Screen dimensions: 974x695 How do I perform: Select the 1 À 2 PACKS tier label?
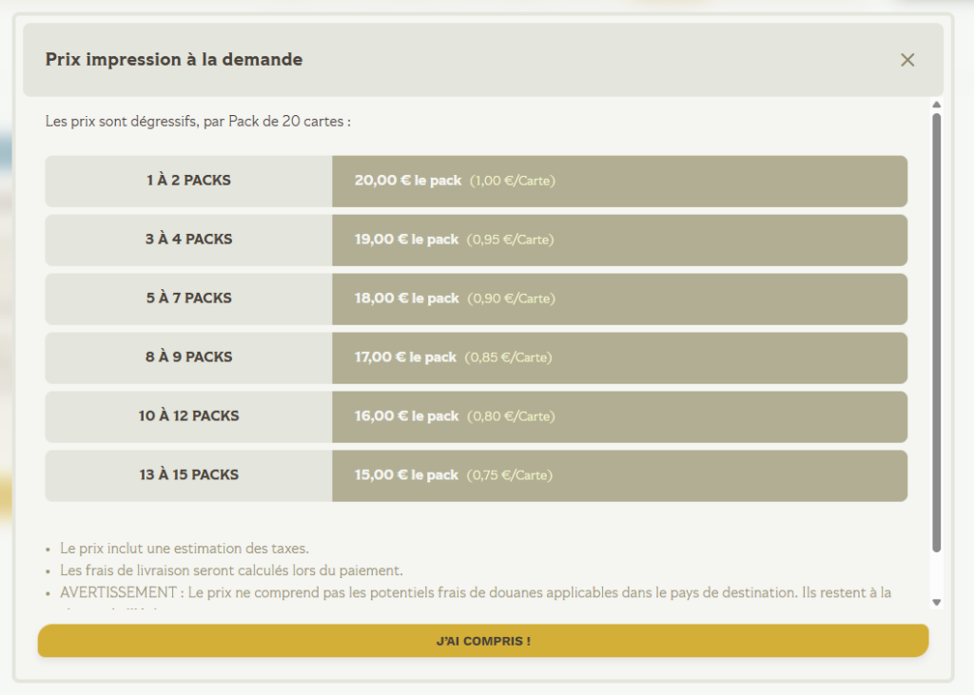[x=188, y=181]
